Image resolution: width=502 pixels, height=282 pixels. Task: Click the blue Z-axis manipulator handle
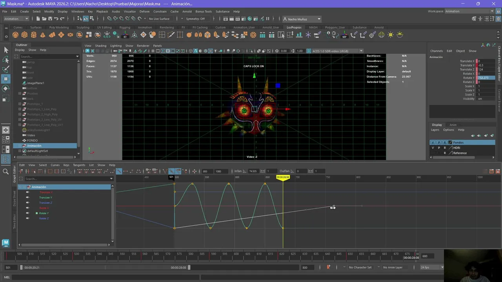pos(278,85)
